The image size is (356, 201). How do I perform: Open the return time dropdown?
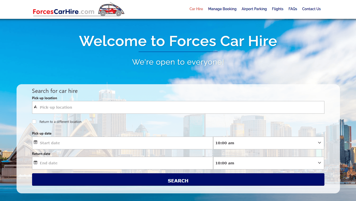pyautogui.click(x=268, y=163)
